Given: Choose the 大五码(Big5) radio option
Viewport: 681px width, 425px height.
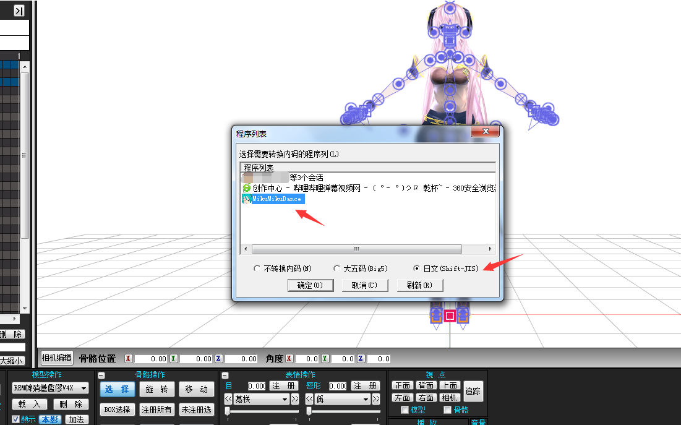Looking at the screenshot, I should pyautogui.click(x=336, y=268).
